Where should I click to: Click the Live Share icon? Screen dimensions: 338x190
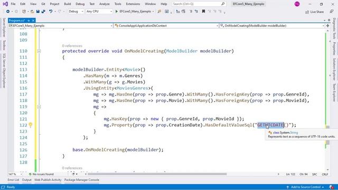pyautogui.click(x=307, y=12)
